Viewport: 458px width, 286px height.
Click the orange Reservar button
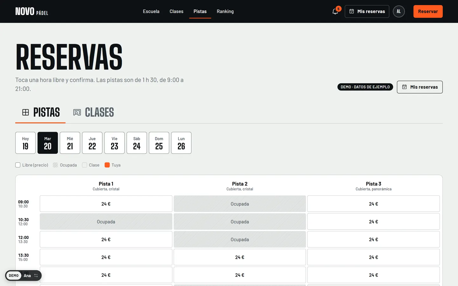[x=428, y=11]
